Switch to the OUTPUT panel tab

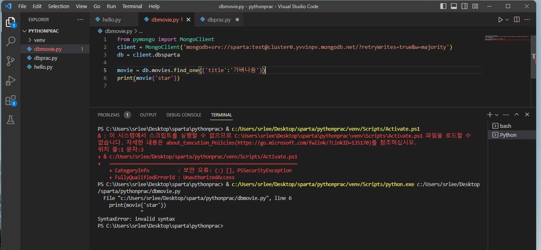(148, 115)
